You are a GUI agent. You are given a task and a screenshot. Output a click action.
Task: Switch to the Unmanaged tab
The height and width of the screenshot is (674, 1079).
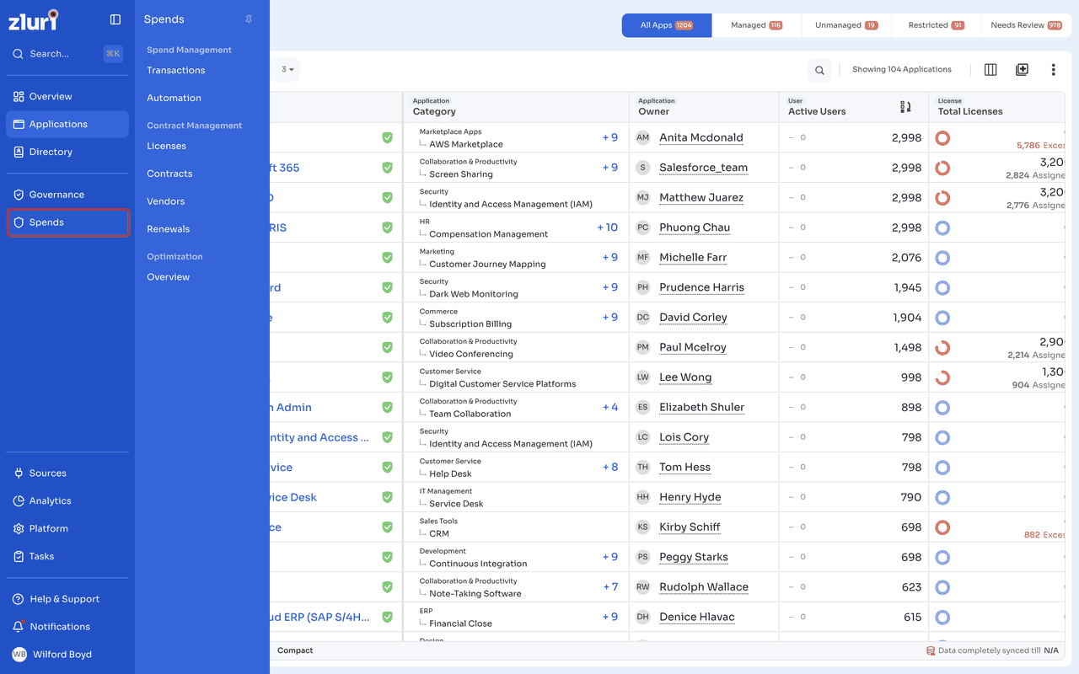(x=846, y=25)
